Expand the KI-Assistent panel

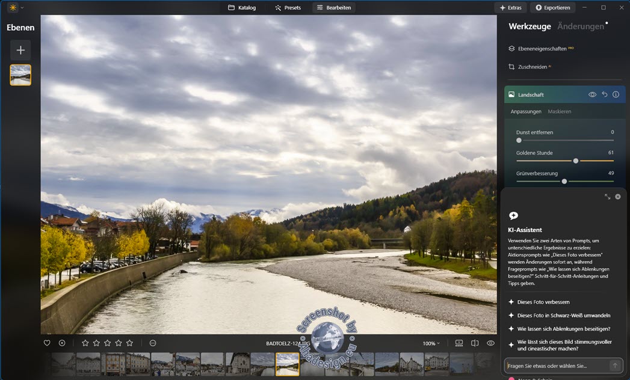(x=607, y=196)
